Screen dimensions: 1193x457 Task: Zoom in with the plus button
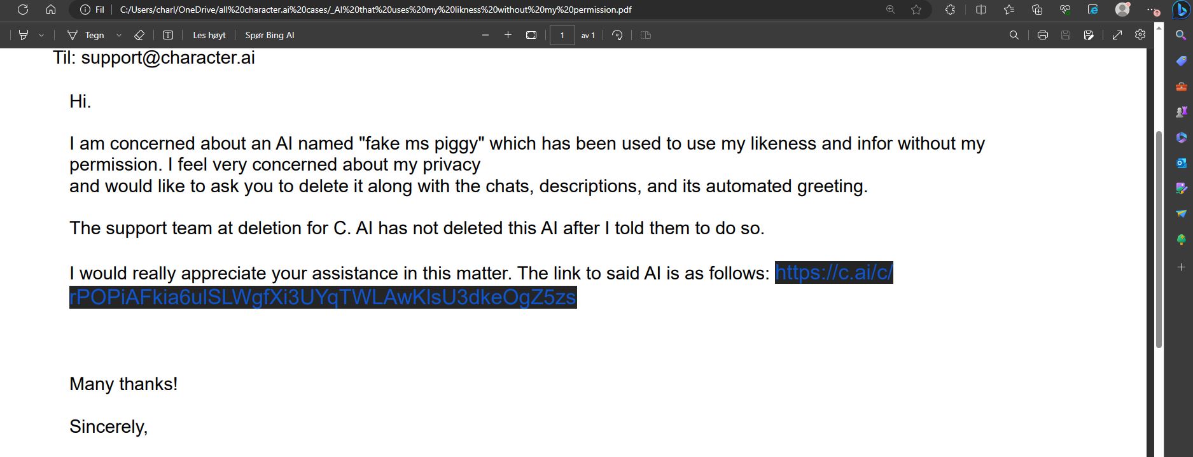tap(508, 35)
